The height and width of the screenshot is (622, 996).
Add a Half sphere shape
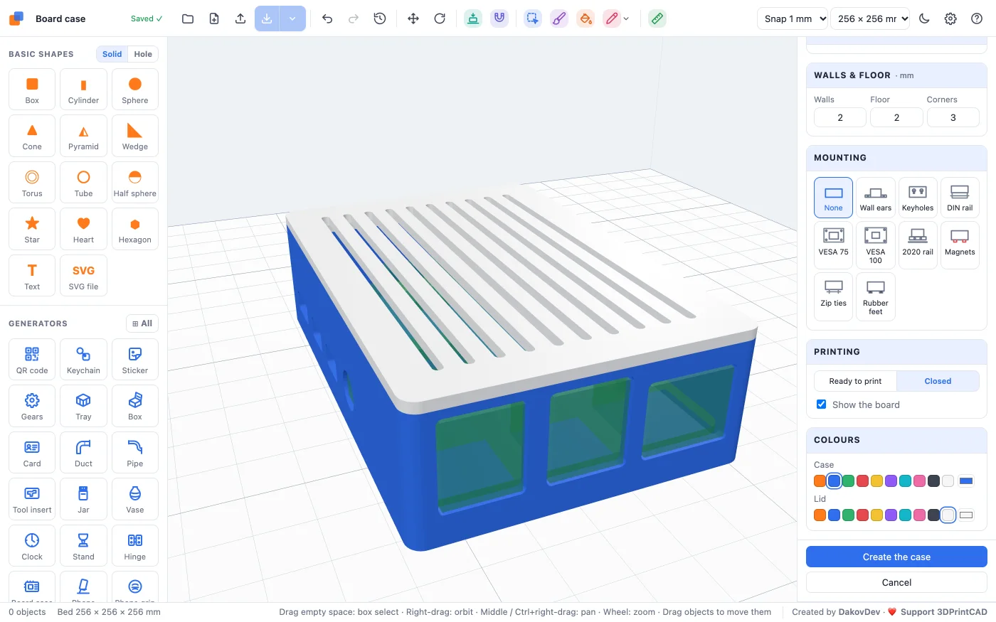coord(135,182)
